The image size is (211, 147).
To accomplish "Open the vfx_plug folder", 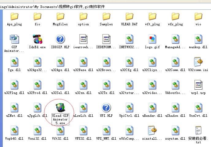I will click(x=175, y=16).
